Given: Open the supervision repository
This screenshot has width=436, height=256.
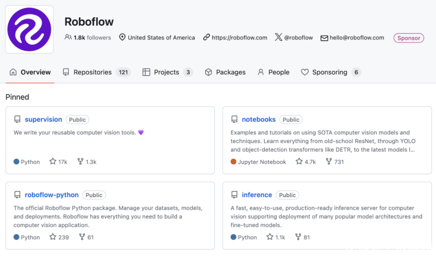Looking at the screenshot, I should point(43,120).
